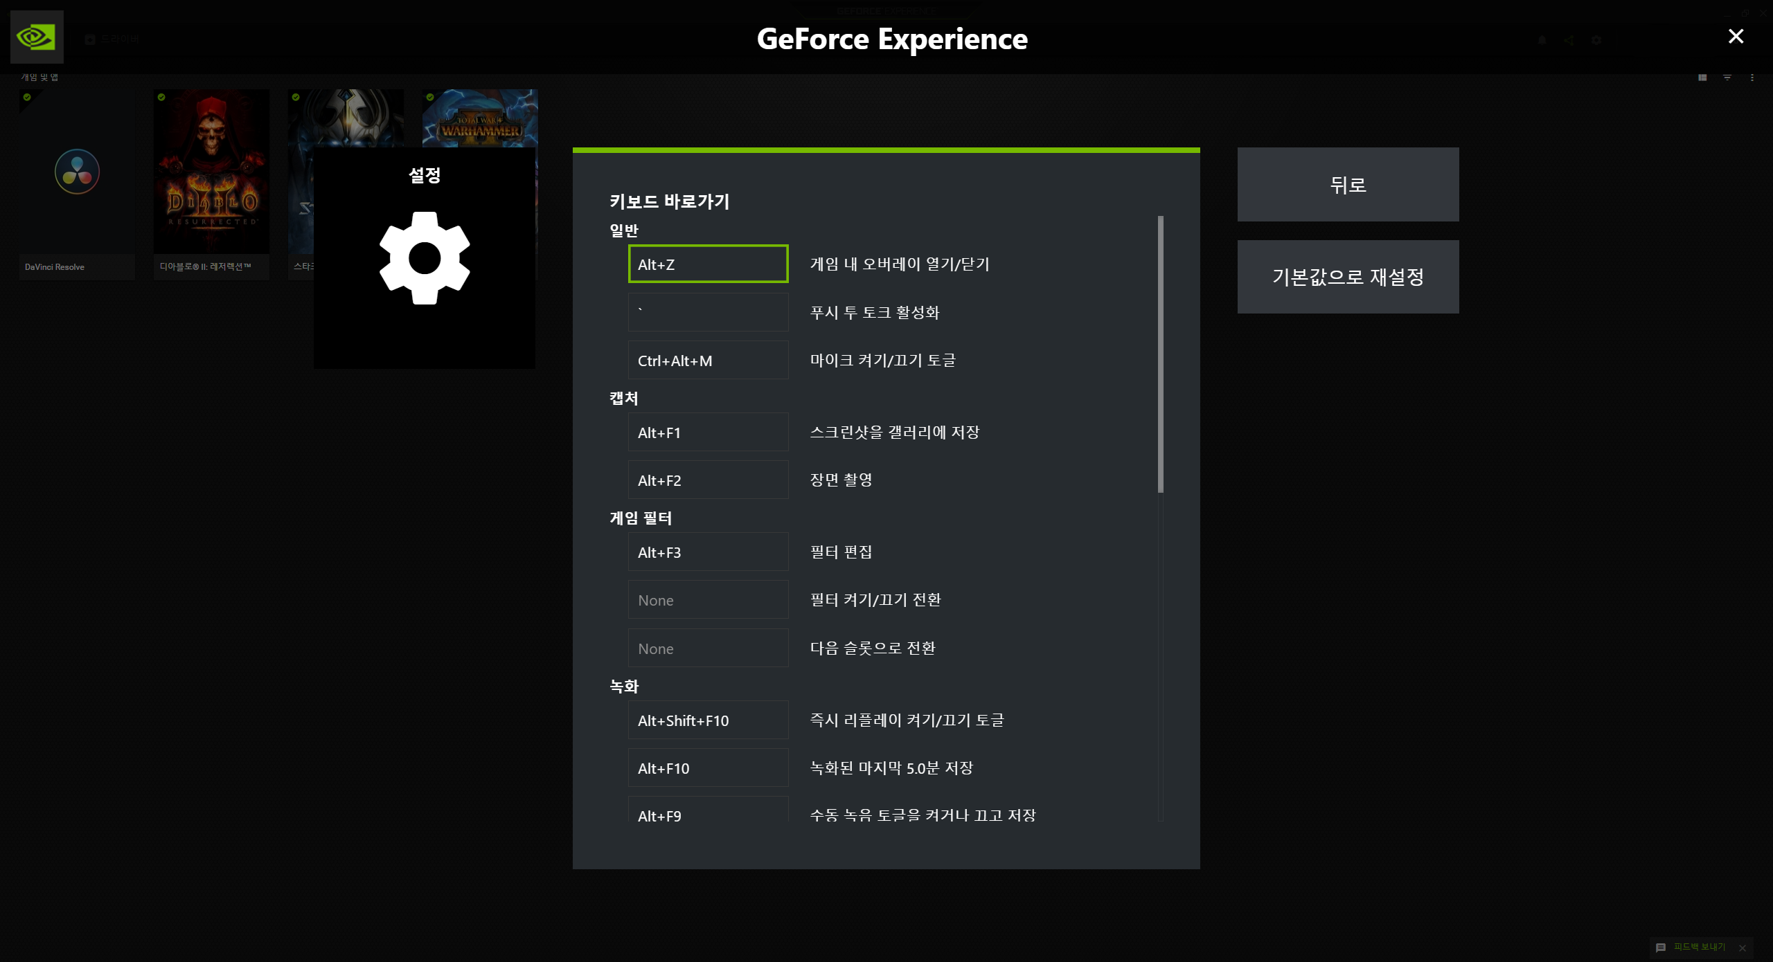Close the GeForce Experience overlay

[1736, 37]
